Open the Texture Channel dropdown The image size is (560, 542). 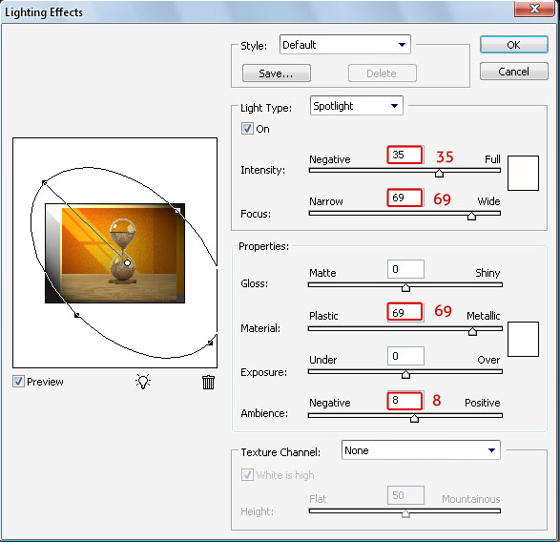[x=421, y=450]
